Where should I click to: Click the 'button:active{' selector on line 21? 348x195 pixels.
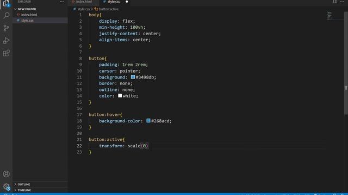[x=107, y=140]
